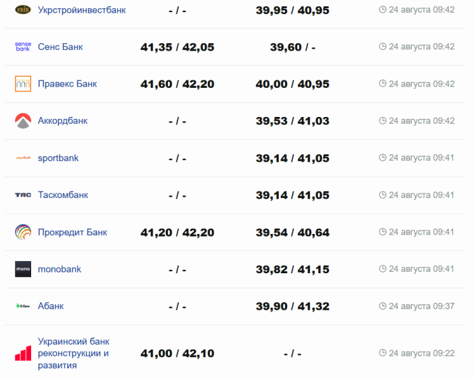Visit the Прокредит Банк link
This screenshot has width=474, height=380.
pyautogui.click(x=72, y=232)
